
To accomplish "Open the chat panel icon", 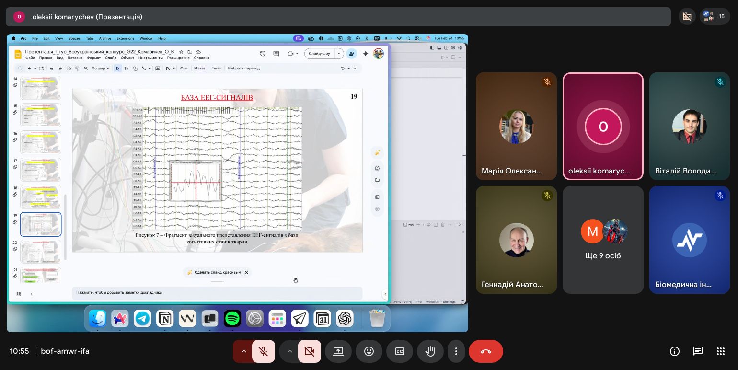I will 698,351.
